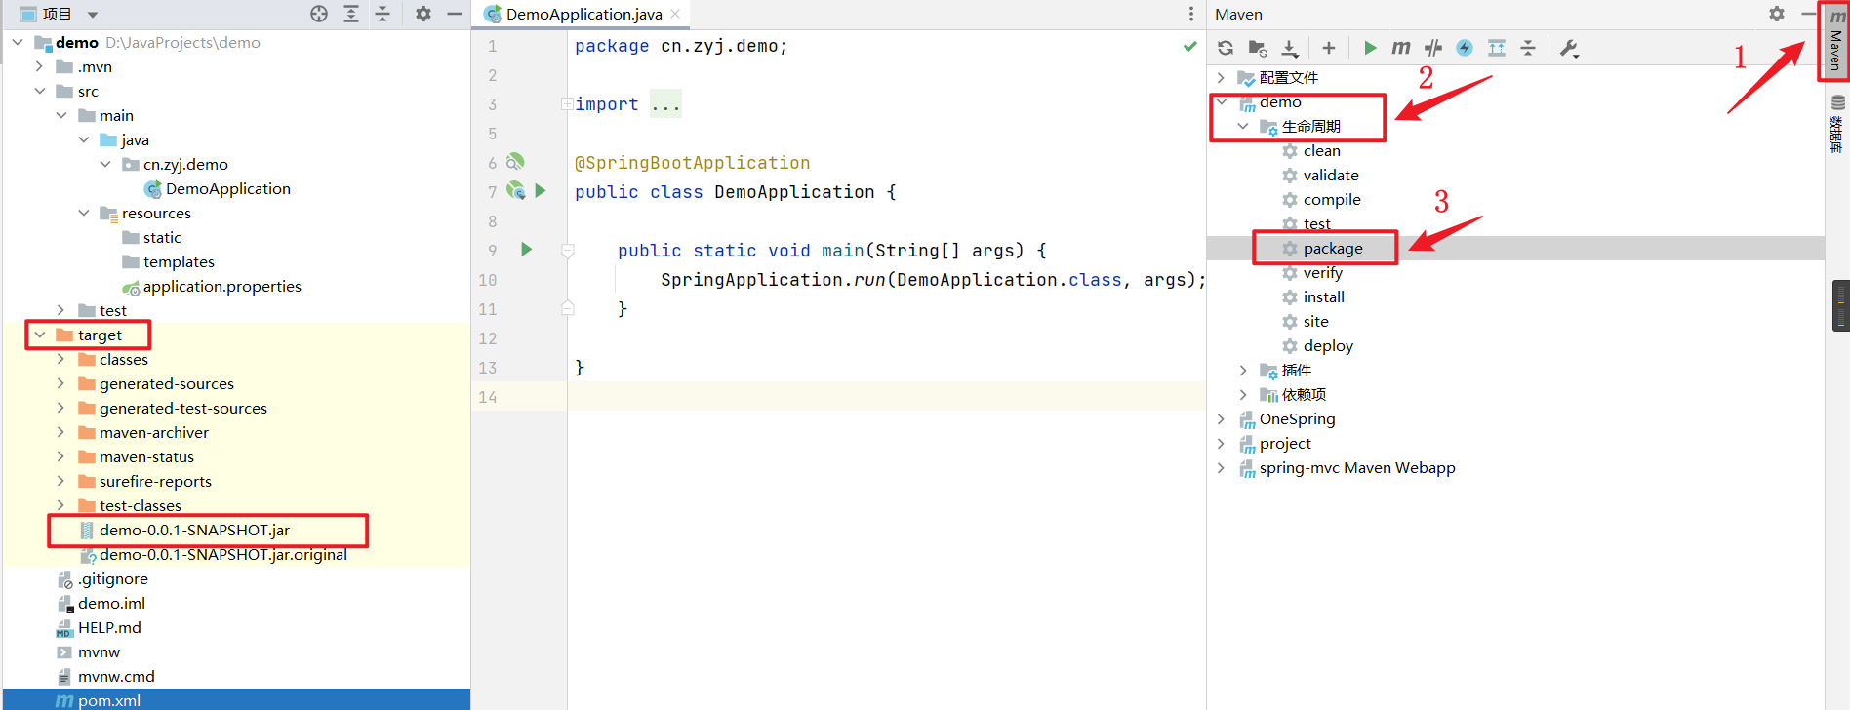Viewport: 1850px width, 710px height.
Task: Click Reload All Maven Projects icon
Action: (1226, 48)
